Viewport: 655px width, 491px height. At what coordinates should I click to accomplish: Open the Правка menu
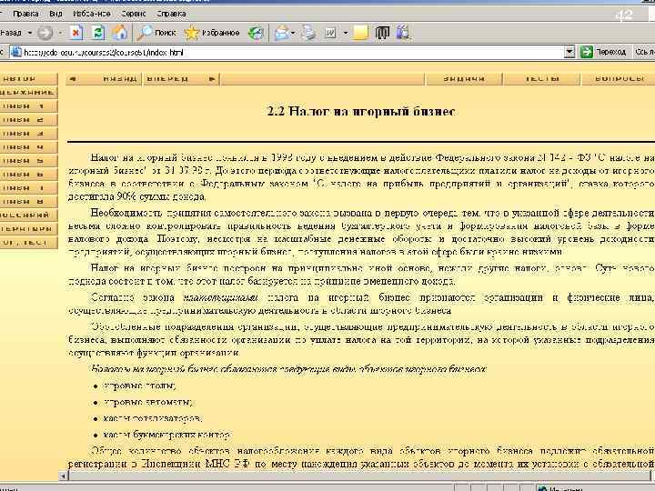pos(25,14)
